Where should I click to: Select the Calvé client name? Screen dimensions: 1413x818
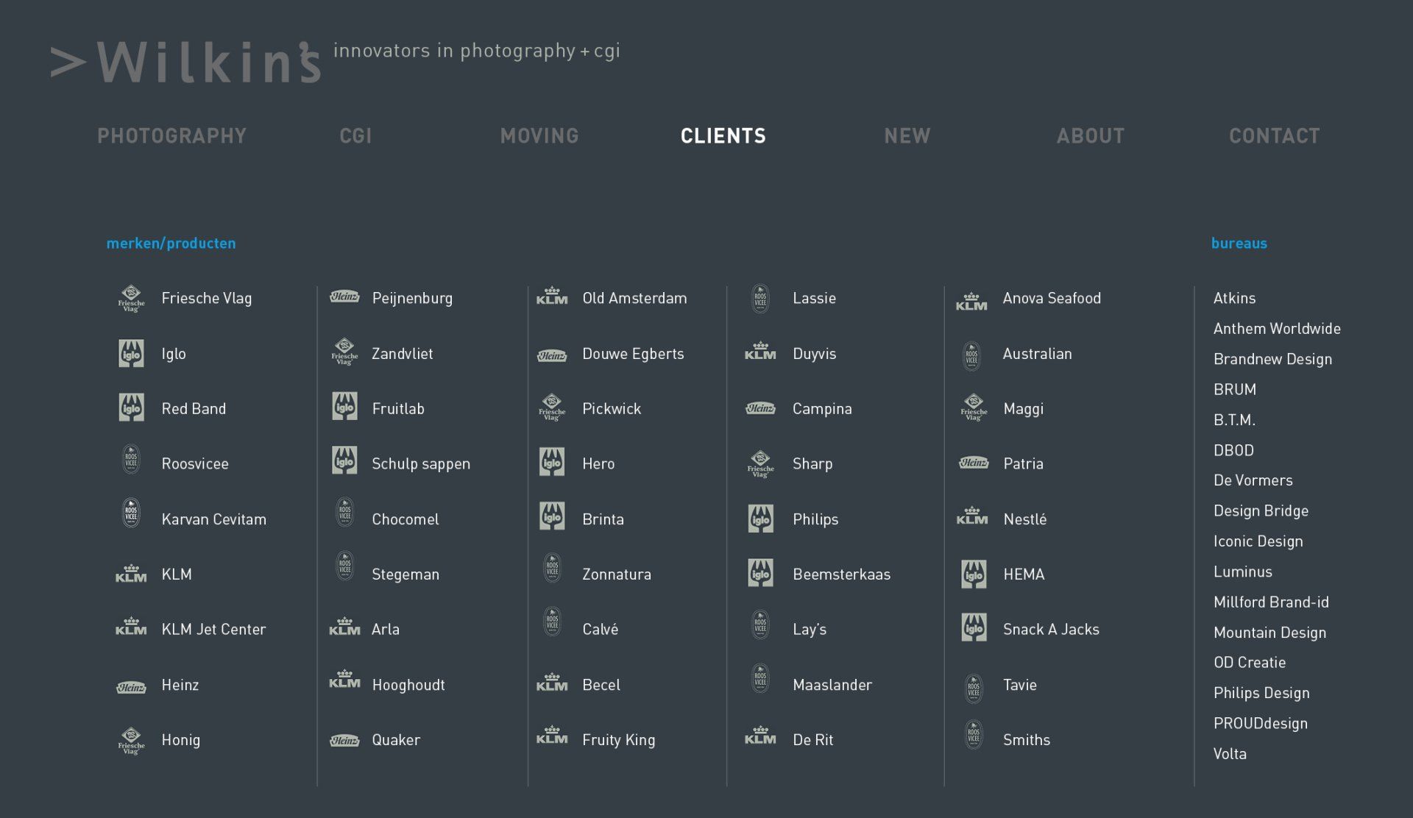pos(600,630)
